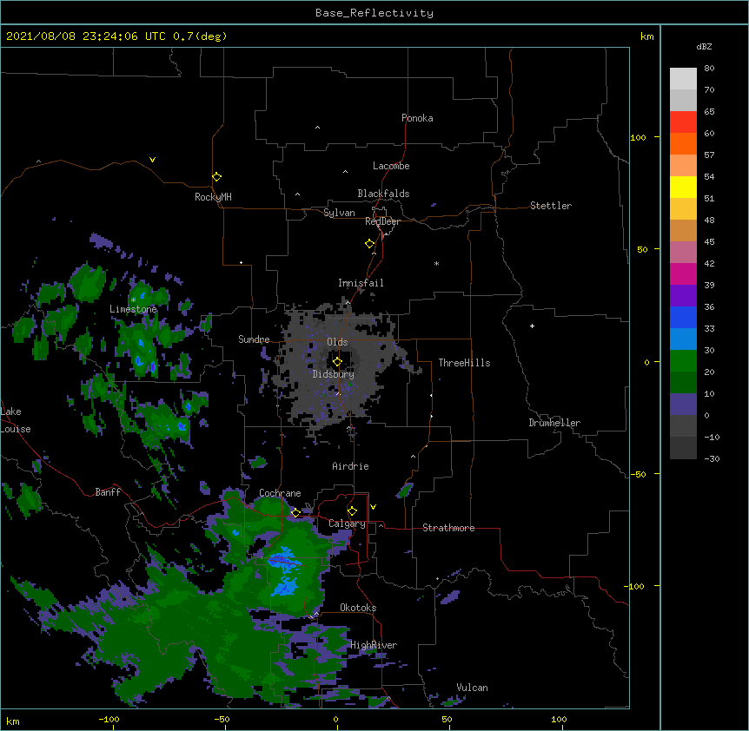Click the Calgary city label
This screenshot has width=749, height=731.
[347, 524]
